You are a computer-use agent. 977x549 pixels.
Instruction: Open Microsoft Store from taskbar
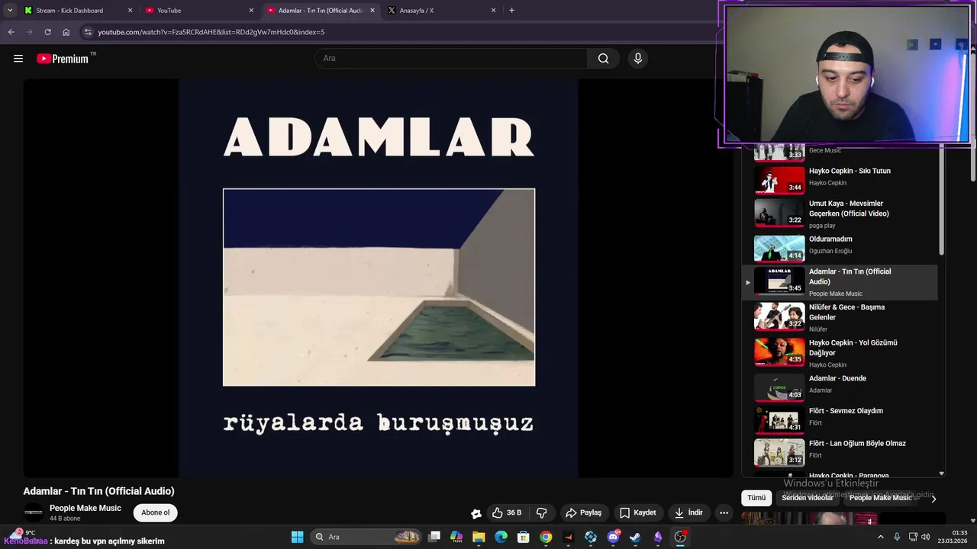pos(523,537)
